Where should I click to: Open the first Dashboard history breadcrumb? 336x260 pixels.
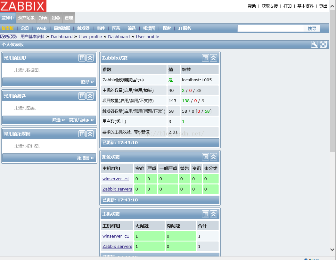[x=61, y=37]
